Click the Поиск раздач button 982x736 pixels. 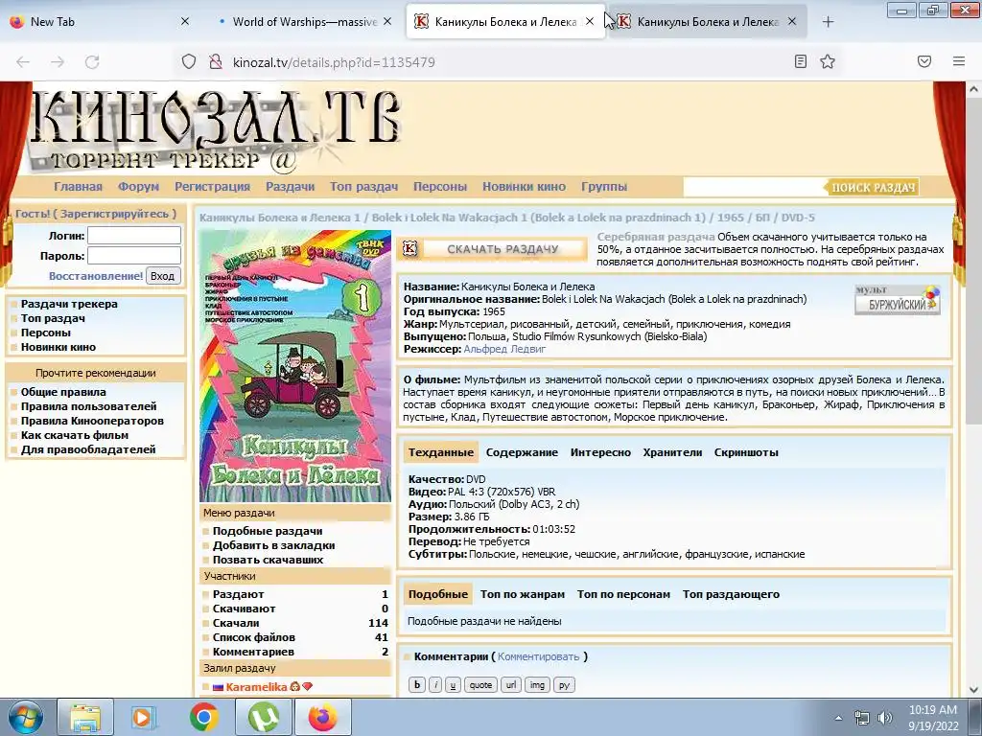873,187
